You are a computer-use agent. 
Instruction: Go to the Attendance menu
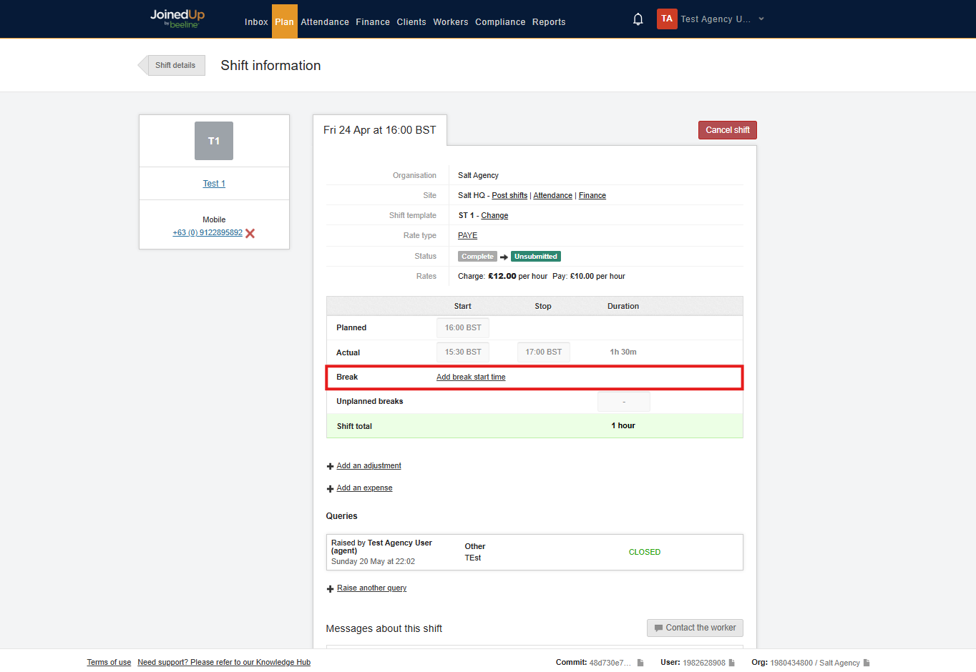click(325, 22)
